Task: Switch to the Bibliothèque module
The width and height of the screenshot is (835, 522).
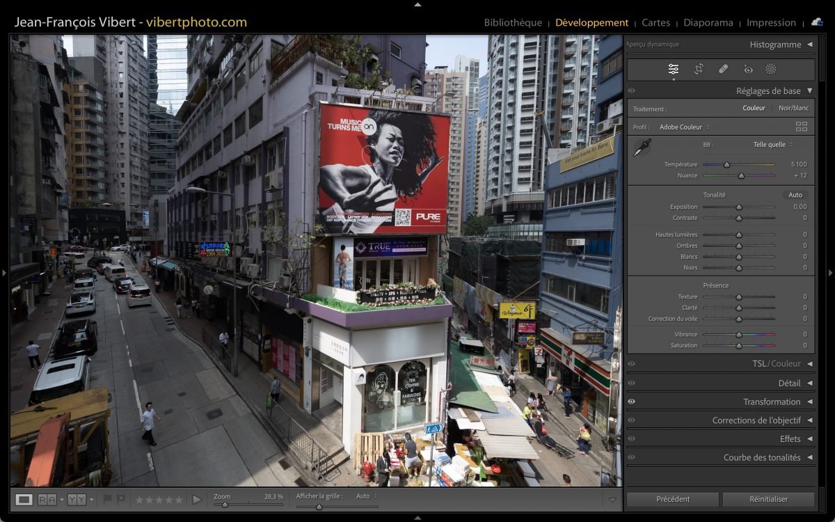Action: (x=512, y=22)
